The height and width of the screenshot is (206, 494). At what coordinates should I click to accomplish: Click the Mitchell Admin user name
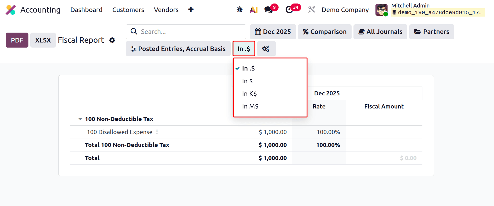410,5
